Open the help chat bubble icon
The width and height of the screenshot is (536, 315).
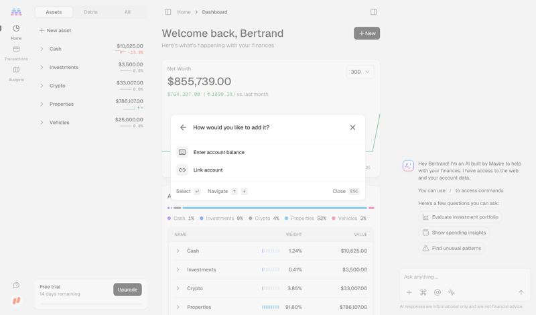pyautogui.click(x=16, y=286)
